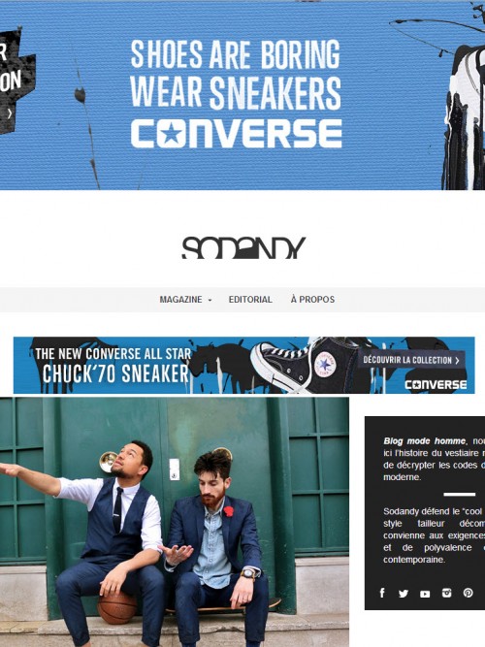The image size is (485, 647).
Task: Open the Instagram social icon
Action: click(x=446, y=593)
